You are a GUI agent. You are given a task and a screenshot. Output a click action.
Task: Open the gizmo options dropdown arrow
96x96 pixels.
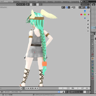[69, 7]
